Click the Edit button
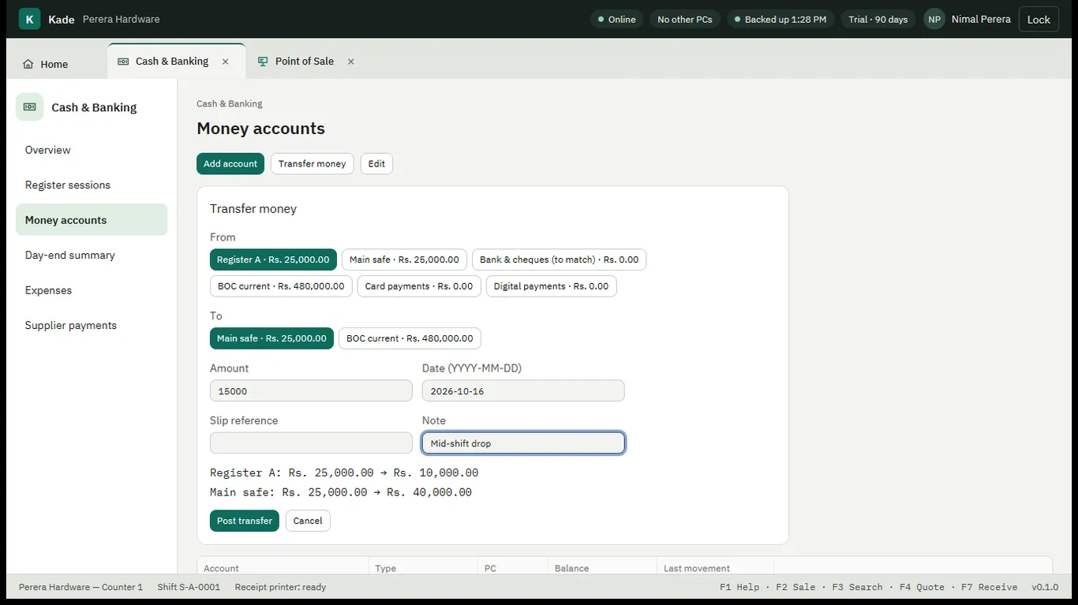The height and width of the screenshot is (605, 1078). 376,164
